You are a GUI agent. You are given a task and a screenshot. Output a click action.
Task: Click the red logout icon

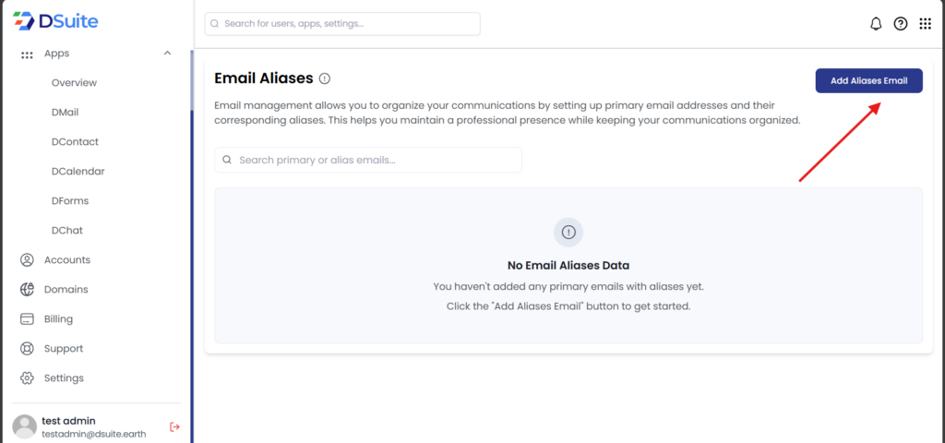[175, 426]
